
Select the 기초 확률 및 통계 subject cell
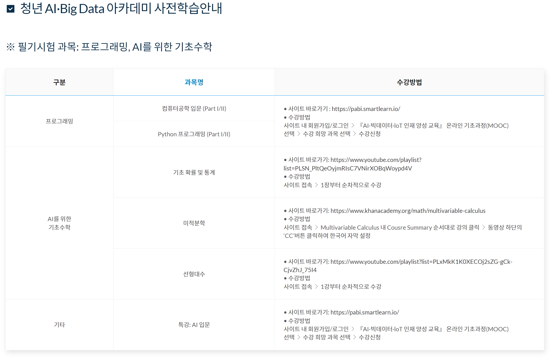[194, 172]
